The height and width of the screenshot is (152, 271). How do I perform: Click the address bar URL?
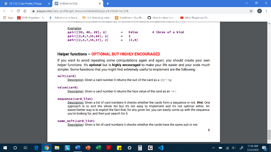pos(83,11)
